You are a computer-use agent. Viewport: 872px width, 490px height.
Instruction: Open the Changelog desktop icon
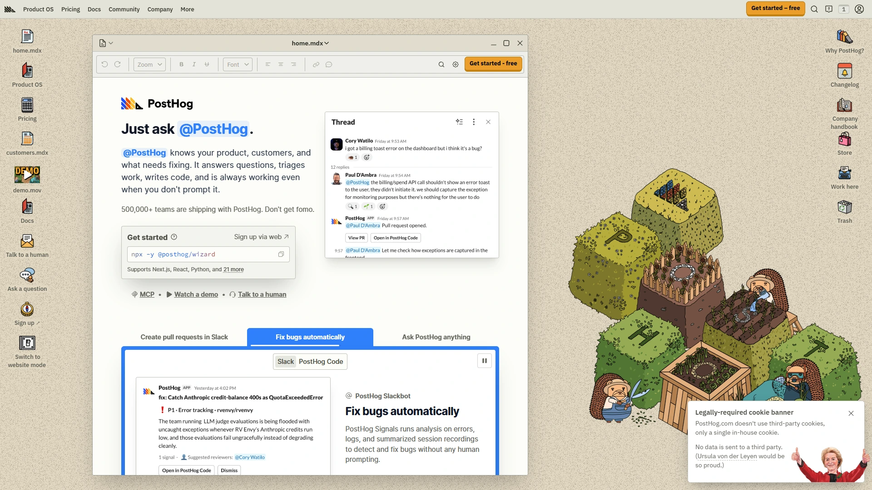coord(845,71)
